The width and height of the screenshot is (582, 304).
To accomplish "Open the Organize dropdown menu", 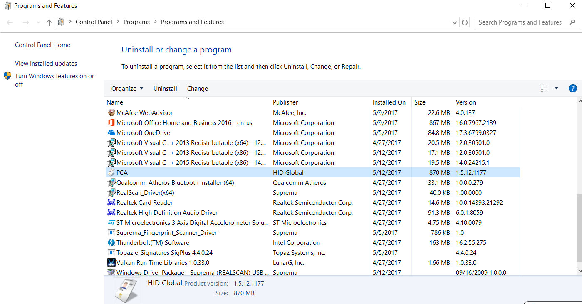I will pos(127,89).
